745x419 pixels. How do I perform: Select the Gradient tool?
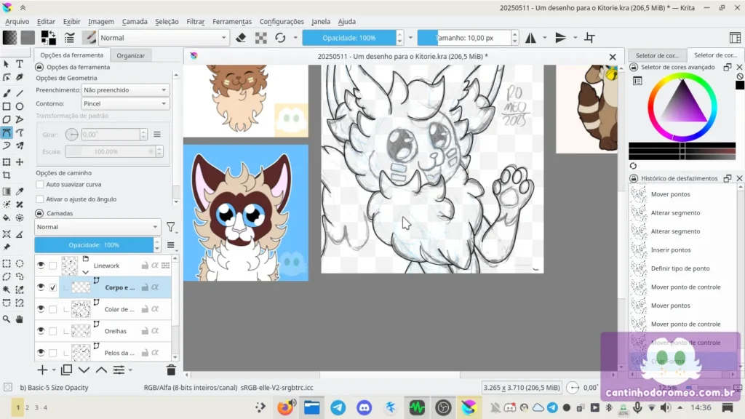point(7,191)
